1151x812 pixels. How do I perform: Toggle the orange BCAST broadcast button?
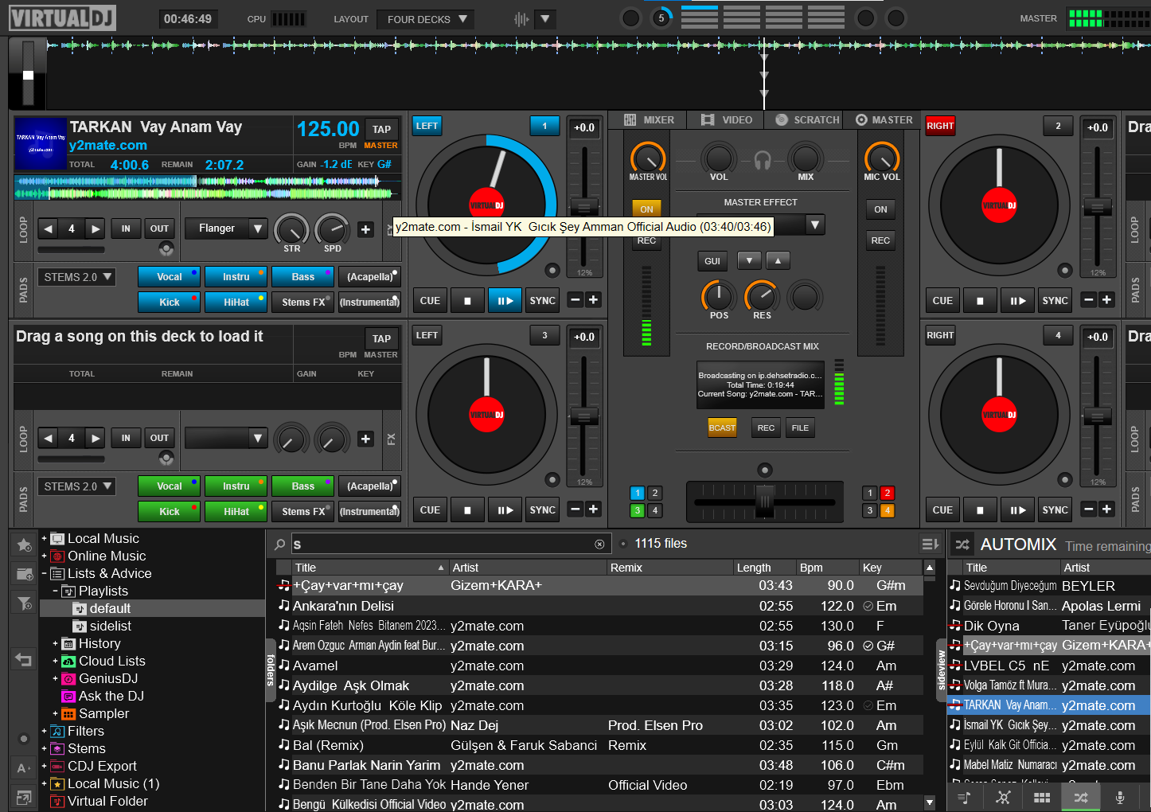point(722,428)
